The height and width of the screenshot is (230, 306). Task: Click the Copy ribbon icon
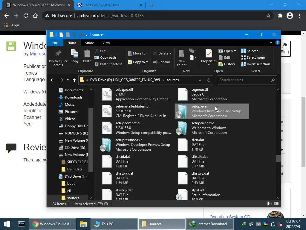[x=74, y=56]
